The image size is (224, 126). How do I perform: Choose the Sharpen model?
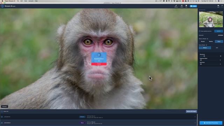click(x=203, y=41)
